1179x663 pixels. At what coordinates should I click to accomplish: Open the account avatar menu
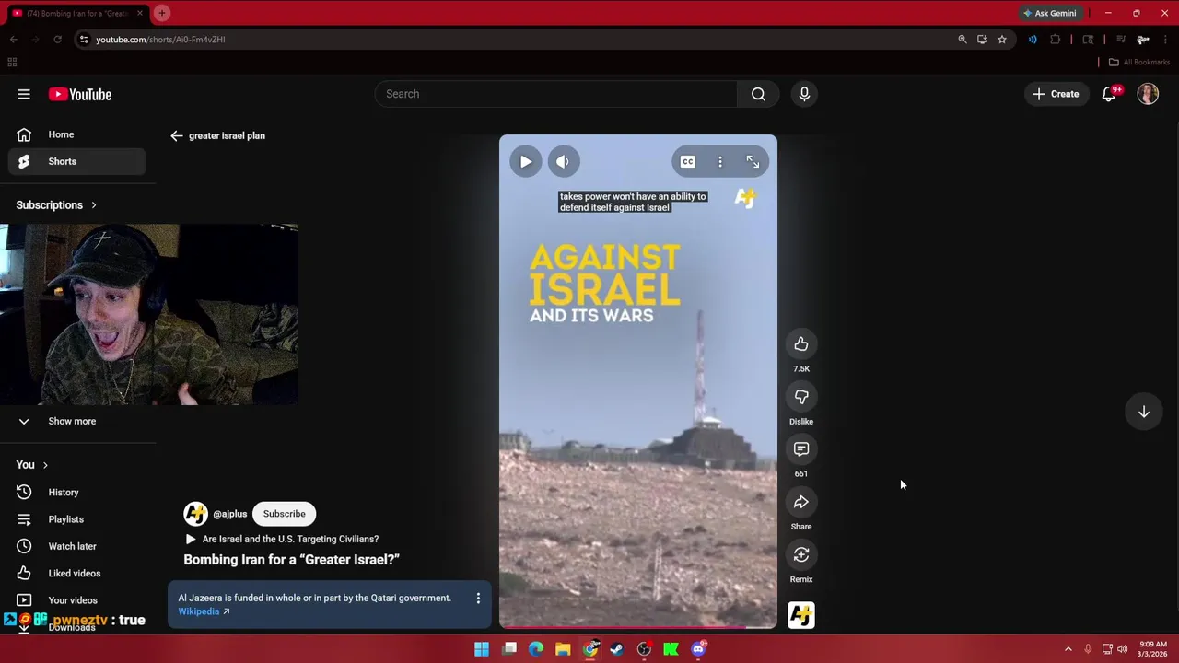[x=1148, y=94]
